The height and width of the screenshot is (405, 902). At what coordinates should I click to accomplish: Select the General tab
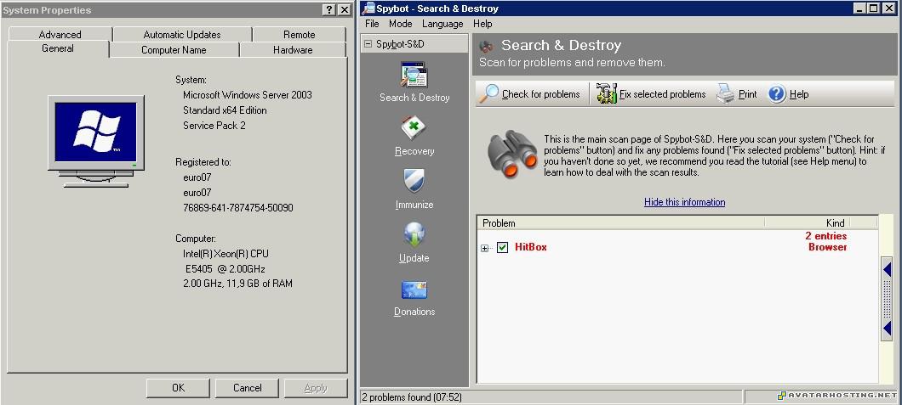tap(58, 48)
